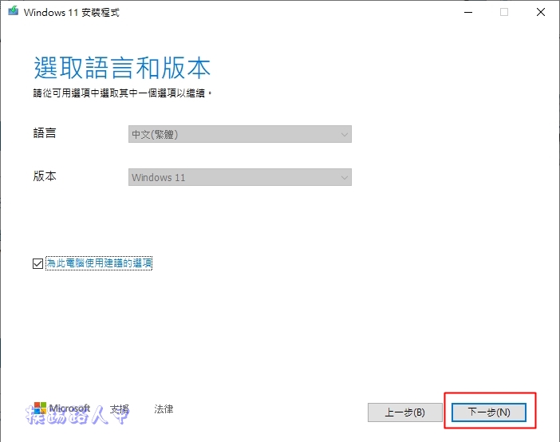Image resolution: width=560 pixels, height=442 pixels.
Task: Minimize the Windows 11 安裝程式 window
Action: 468,12
